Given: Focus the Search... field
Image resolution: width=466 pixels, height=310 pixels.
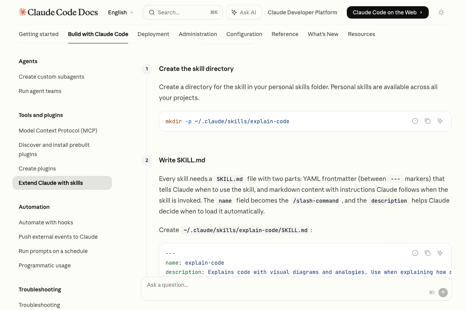Looking at the screenshot, I should point(183,12).
